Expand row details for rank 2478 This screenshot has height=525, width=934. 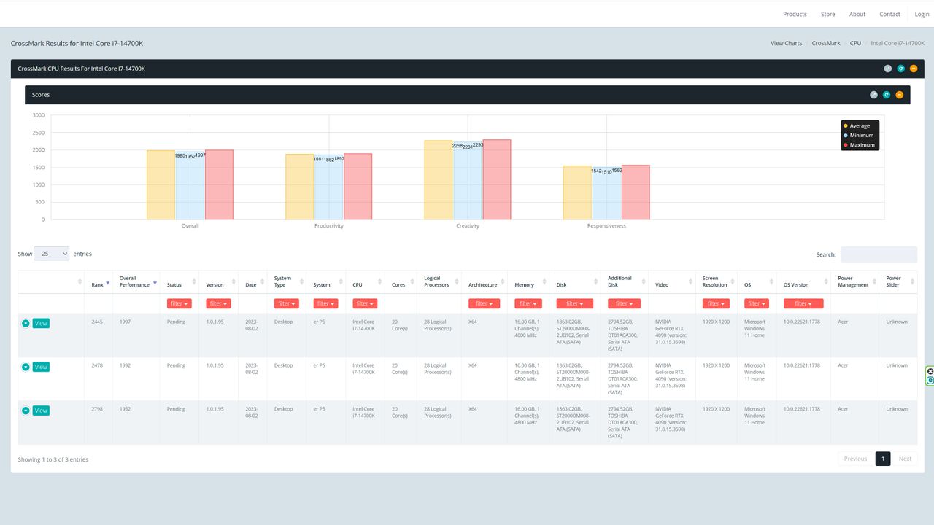26,367
